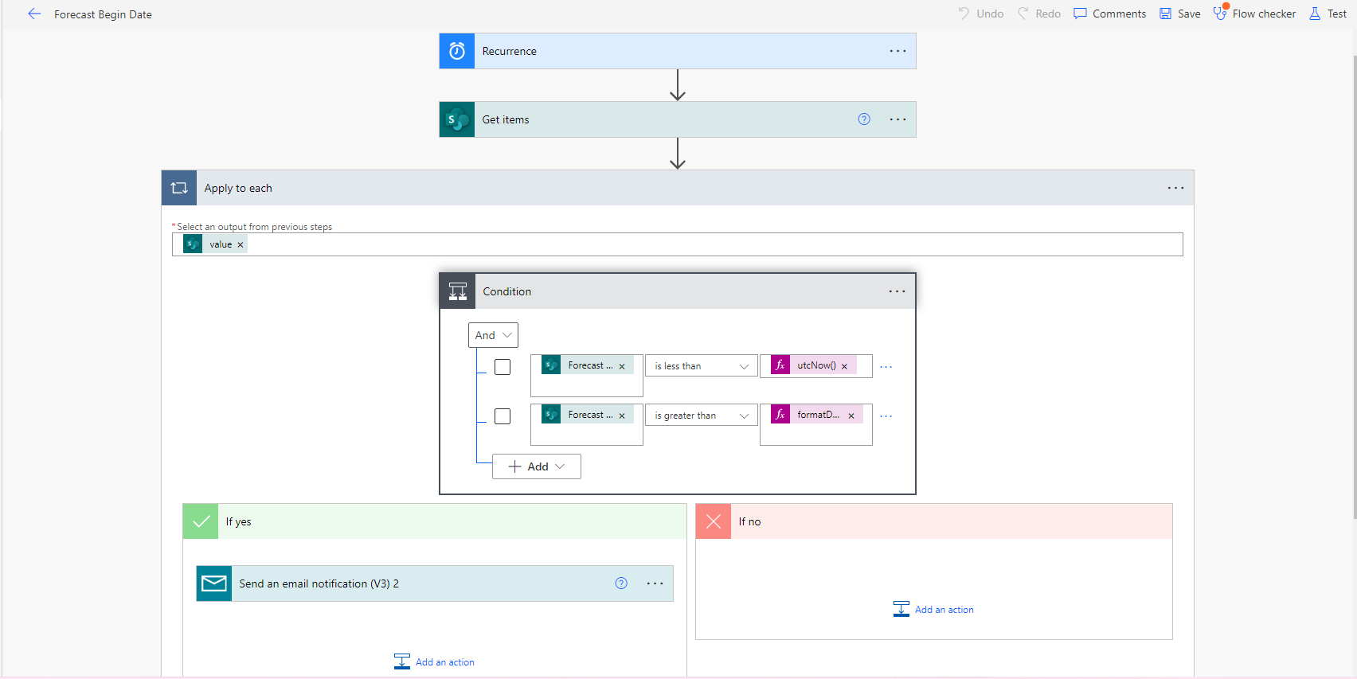
Task: Click the email envelope icon on Send notification
Action: point(214,583)
